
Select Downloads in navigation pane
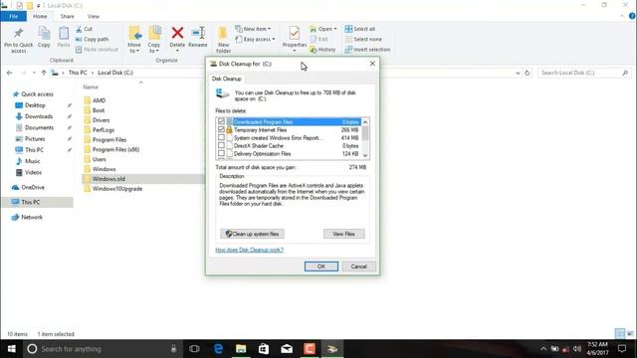(x=39, y=116)
